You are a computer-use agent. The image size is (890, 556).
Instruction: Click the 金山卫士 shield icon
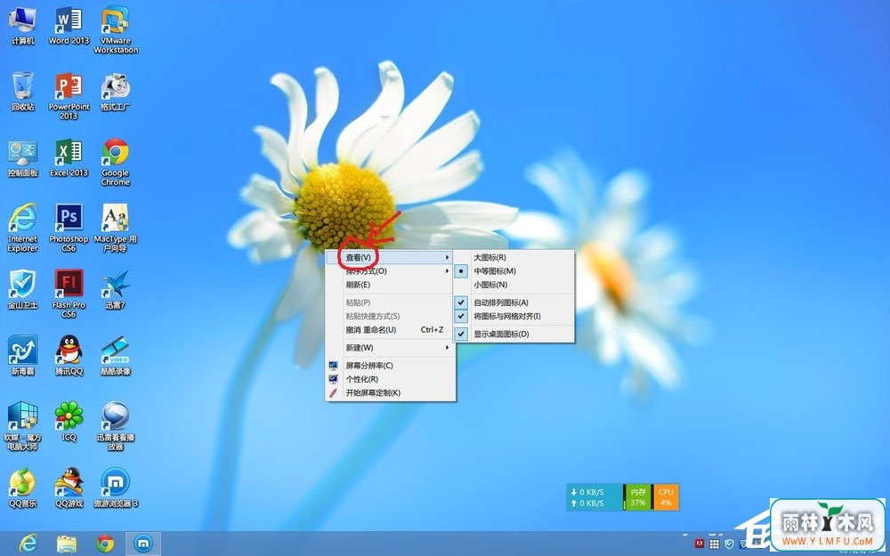[x=23, y=290]
